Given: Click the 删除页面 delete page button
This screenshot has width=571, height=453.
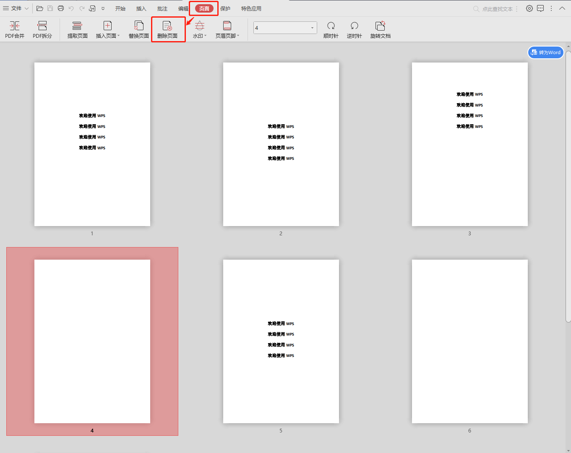Looking at the screenshot, I should click(167, 30).
